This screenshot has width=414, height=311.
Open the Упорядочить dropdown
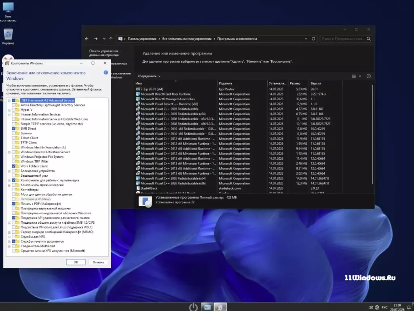click(x=149, y=76)
